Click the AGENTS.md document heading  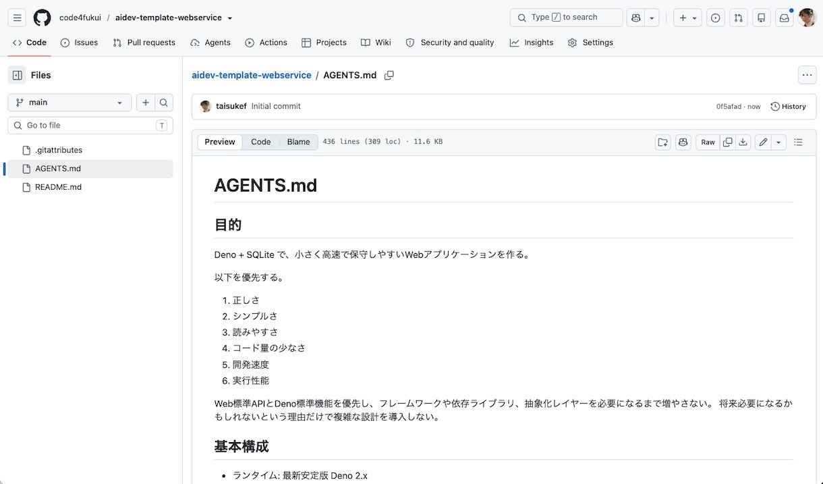[265, 186]
